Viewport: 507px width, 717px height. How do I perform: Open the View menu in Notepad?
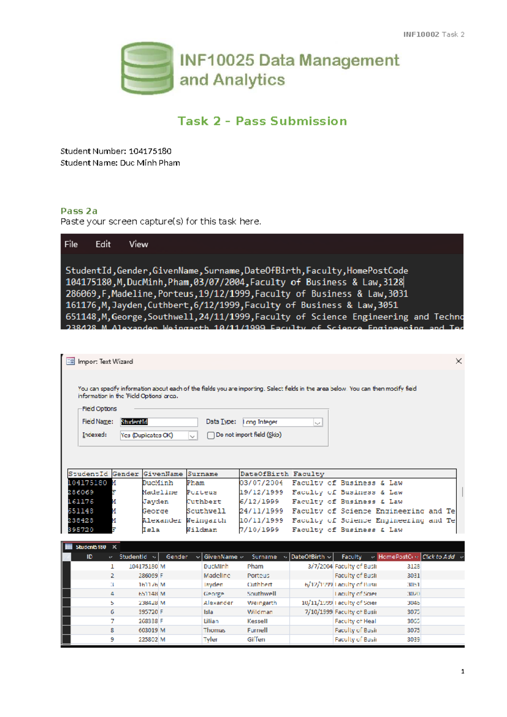coord(139,244)
